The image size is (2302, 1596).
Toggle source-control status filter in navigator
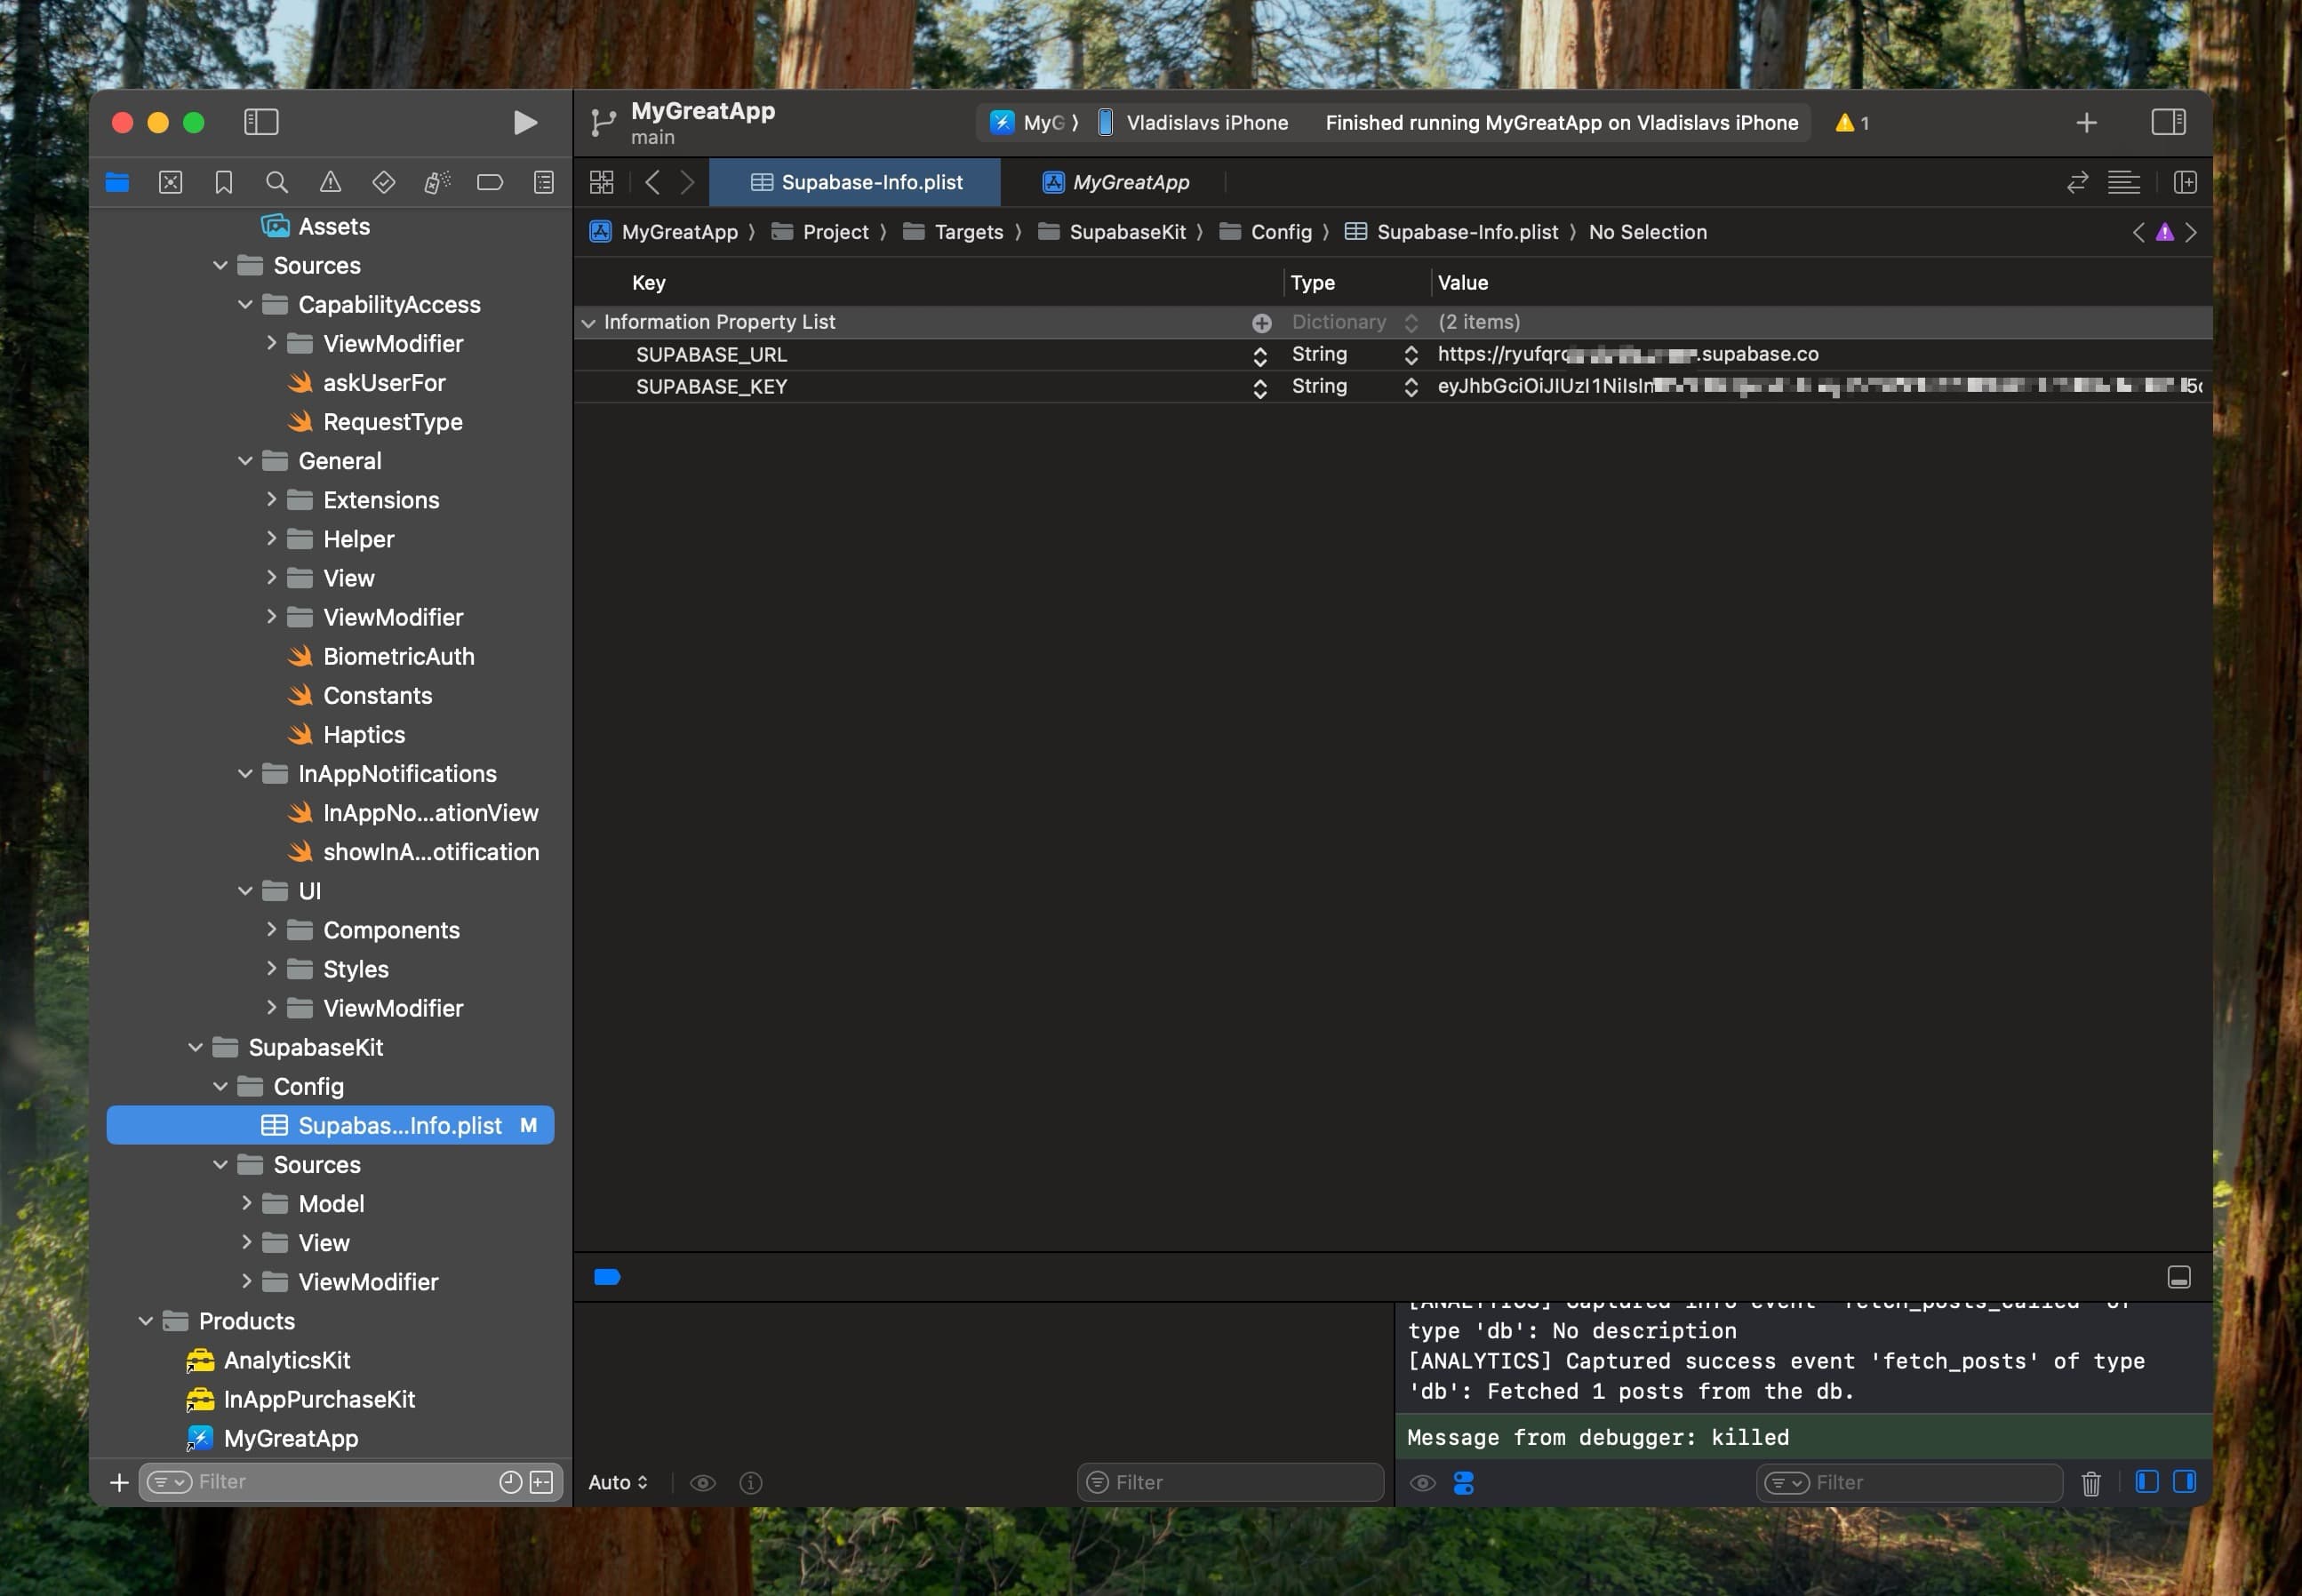tap(541, 1482)
